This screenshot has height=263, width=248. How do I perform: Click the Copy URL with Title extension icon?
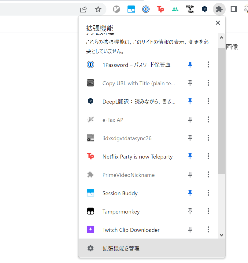(x=91, y=83)
